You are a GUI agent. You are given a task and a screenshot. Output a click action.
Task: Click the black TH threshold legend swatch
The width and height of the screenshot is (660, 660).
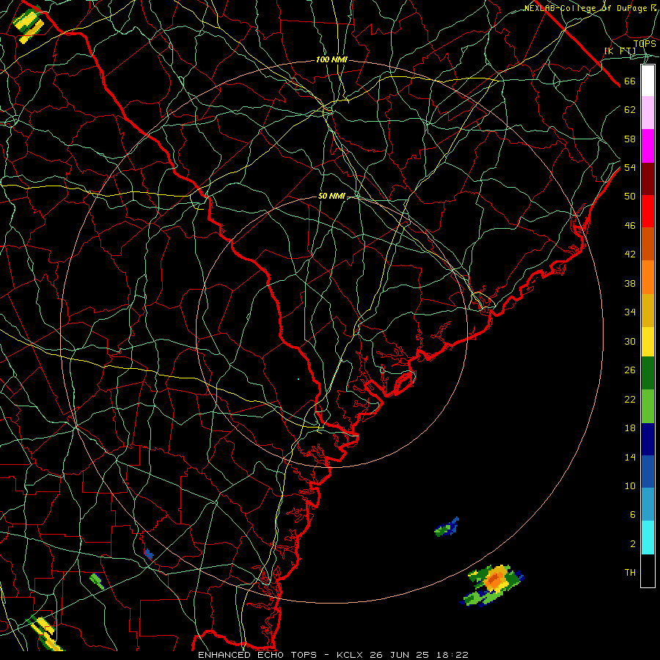click(x=648, y=570)
